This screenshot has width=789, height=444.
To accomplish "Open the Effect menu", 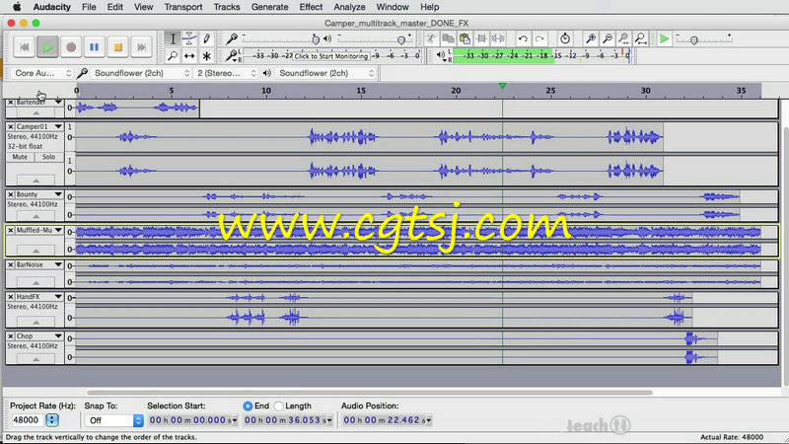I will coord(311,7).
